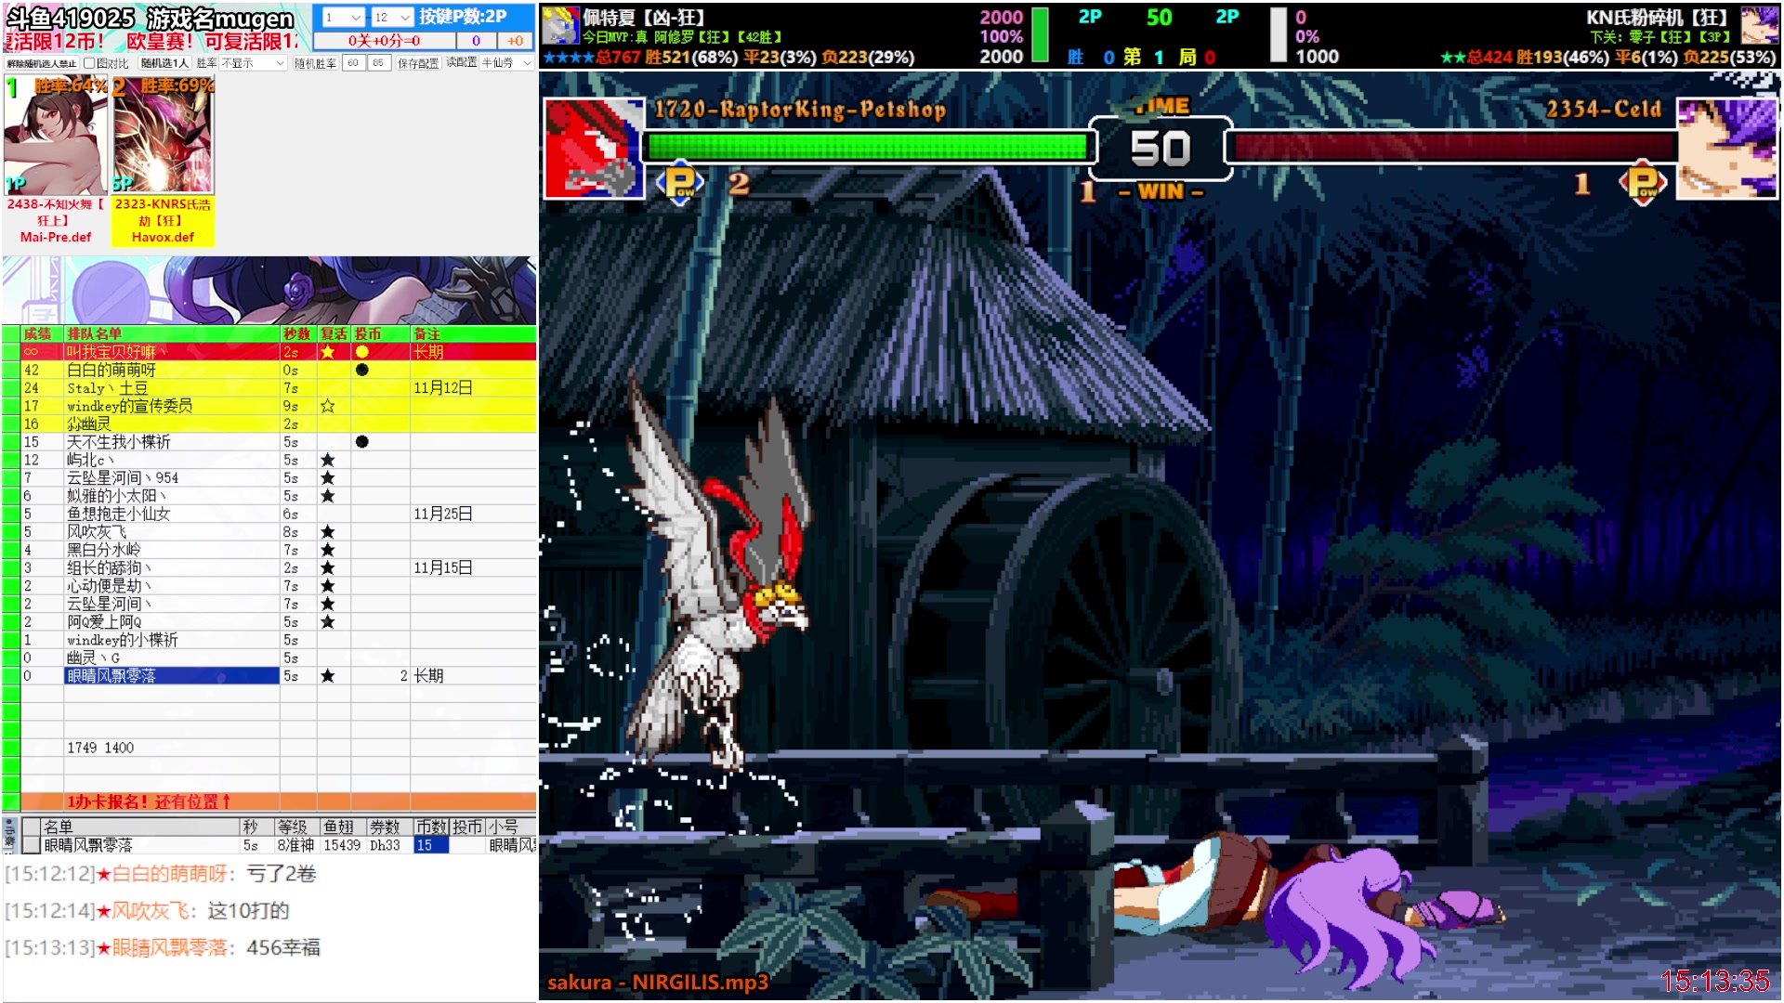Click the random win rate field showing 60
The image size is (1784, 1003).
tap(353, 63)
